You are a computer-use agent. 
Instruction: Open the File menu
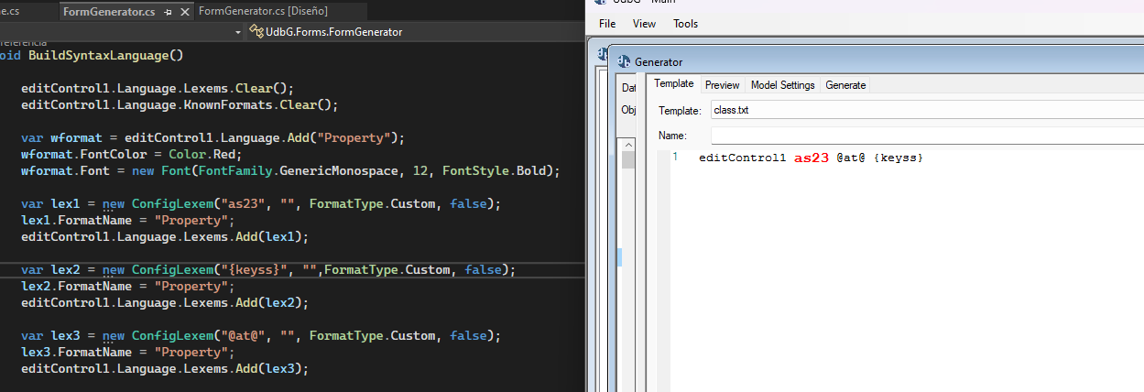(x=607, y=24)
